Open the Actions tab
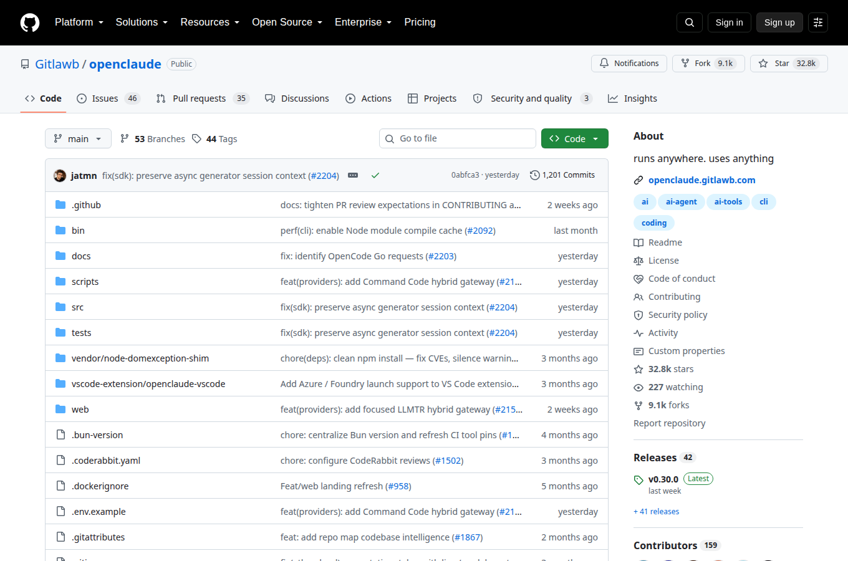 point(369,98)
